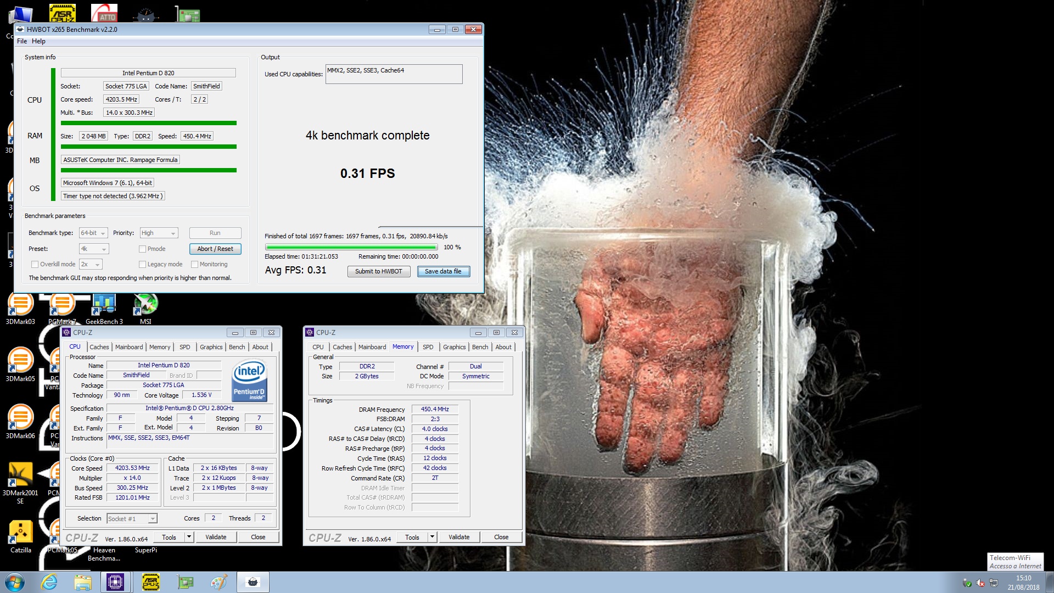Viewport: 1054px width, 593px height.
Task: Click the RAM green status bar
Action: 149,147
